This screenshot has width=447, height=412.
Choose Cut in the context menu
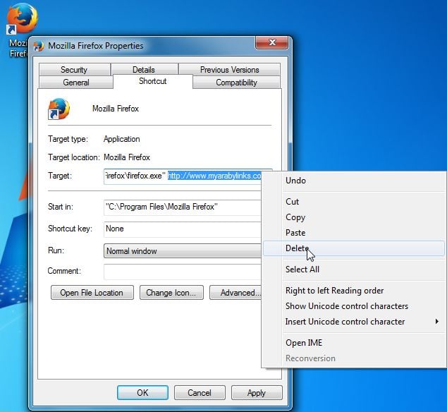coord(354,202)
